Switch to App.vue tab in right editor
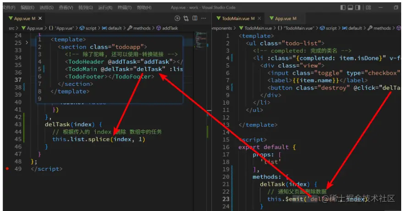 tap(283, 18)
